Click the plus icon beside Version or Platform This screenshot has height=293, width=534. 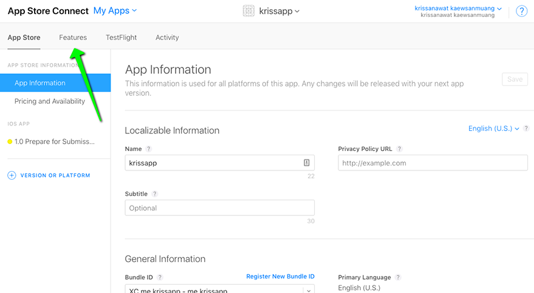point(12,175)
